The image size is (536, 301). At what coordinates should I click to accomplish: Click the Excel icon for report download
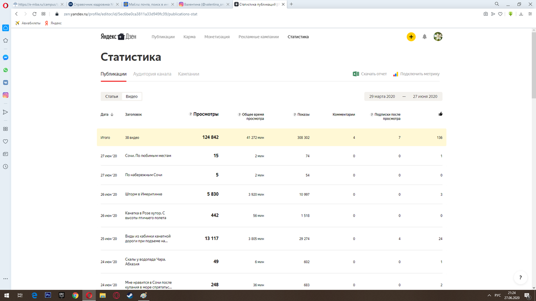pyautogui.click(x=356, y=74)
